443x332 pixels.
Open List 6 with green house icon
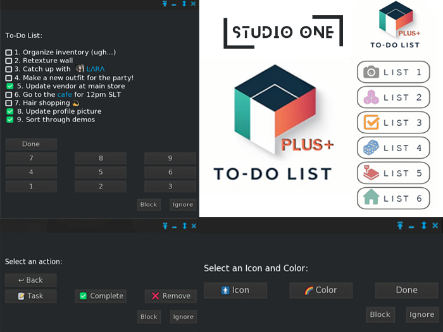393,198
